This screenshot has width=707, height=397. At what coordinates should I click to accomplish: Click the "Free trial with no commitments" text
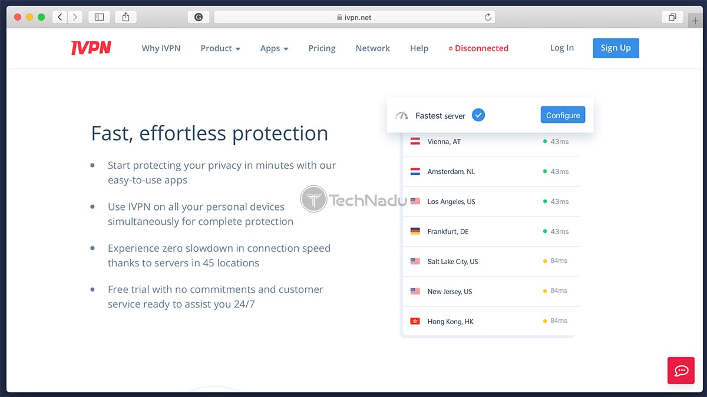tap(216, 296)
